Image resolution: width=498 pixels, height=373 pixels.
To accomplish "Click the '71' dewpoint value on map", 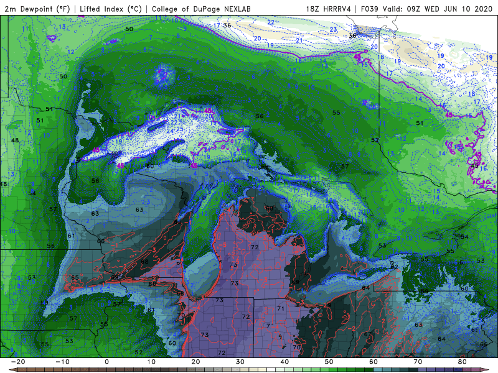I will 281,308.
